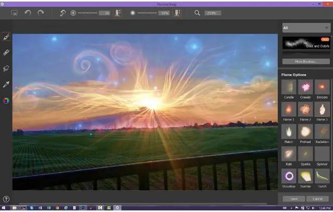Image resolution: width=333 pixels, height=212 pixels.
Task: Choose the Sunrise flame brush
Action: [x=305, y=176]
